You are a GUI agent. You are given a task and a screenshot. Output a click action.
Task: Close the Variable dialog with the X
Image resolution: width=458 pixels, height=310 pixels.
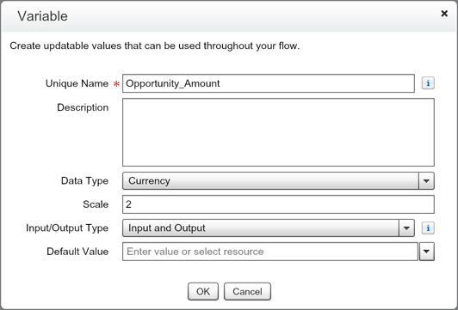(x=444, y=14)
